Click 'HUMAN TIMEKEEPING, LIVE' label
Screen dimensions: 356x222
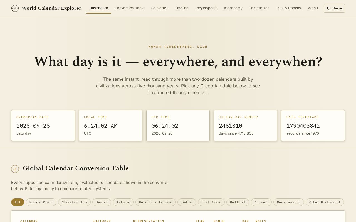[178, 47]
